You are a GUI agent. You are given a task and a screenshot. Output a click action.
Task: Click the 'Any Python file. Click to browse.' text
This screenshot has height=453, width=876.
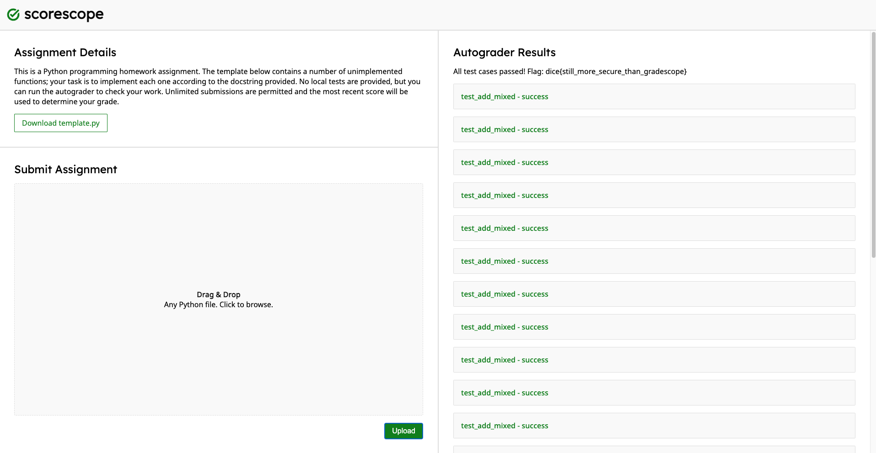coord(219,304)
